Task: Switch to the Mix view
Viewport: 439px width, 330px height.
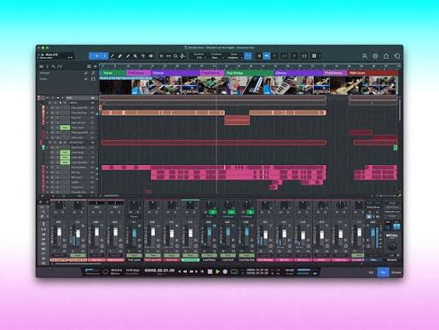Action: click(383, 272)
